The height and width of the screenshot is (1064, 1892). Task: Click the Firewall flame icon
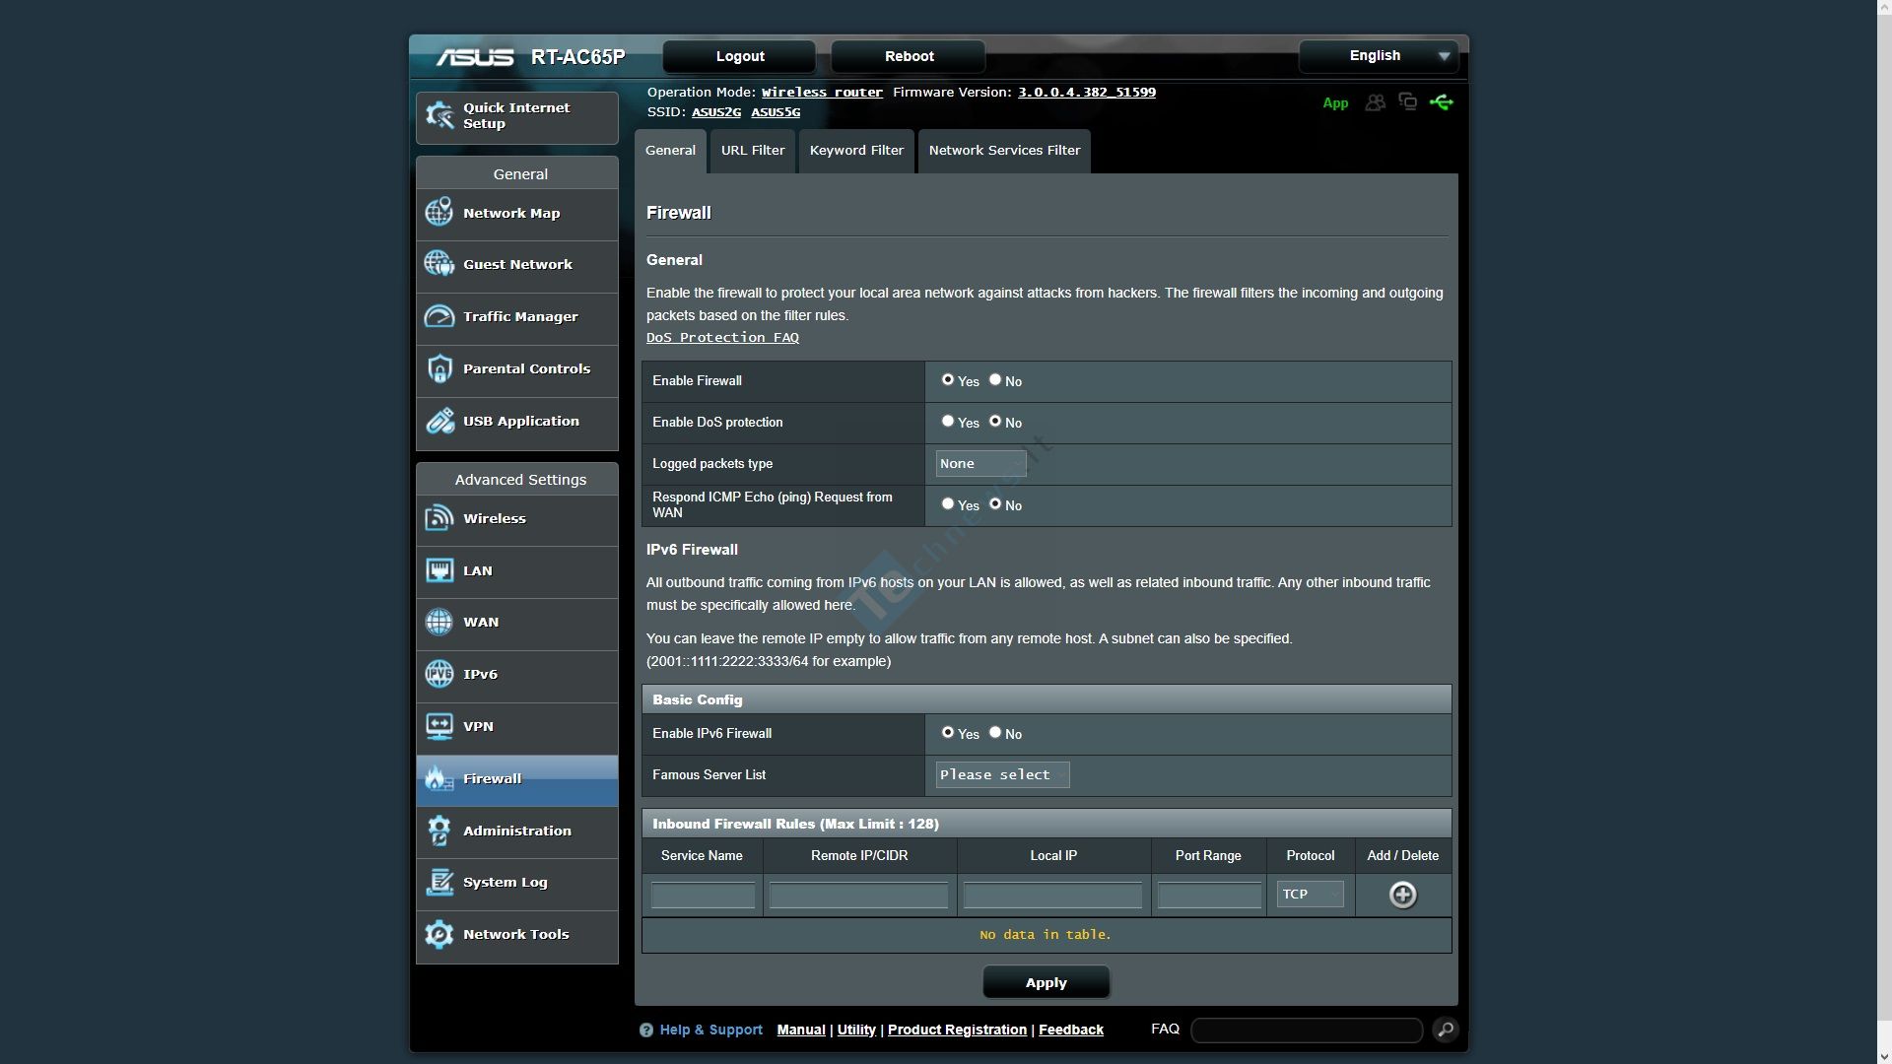tap(439, 778)
